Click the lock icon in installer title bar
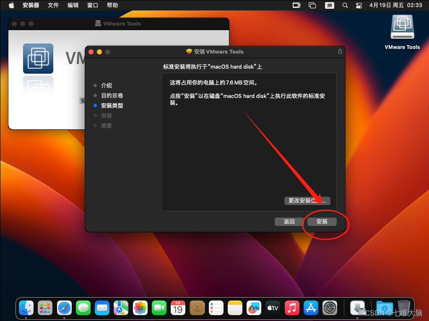This screenshot has width=429, height=321. coord(340,51)
